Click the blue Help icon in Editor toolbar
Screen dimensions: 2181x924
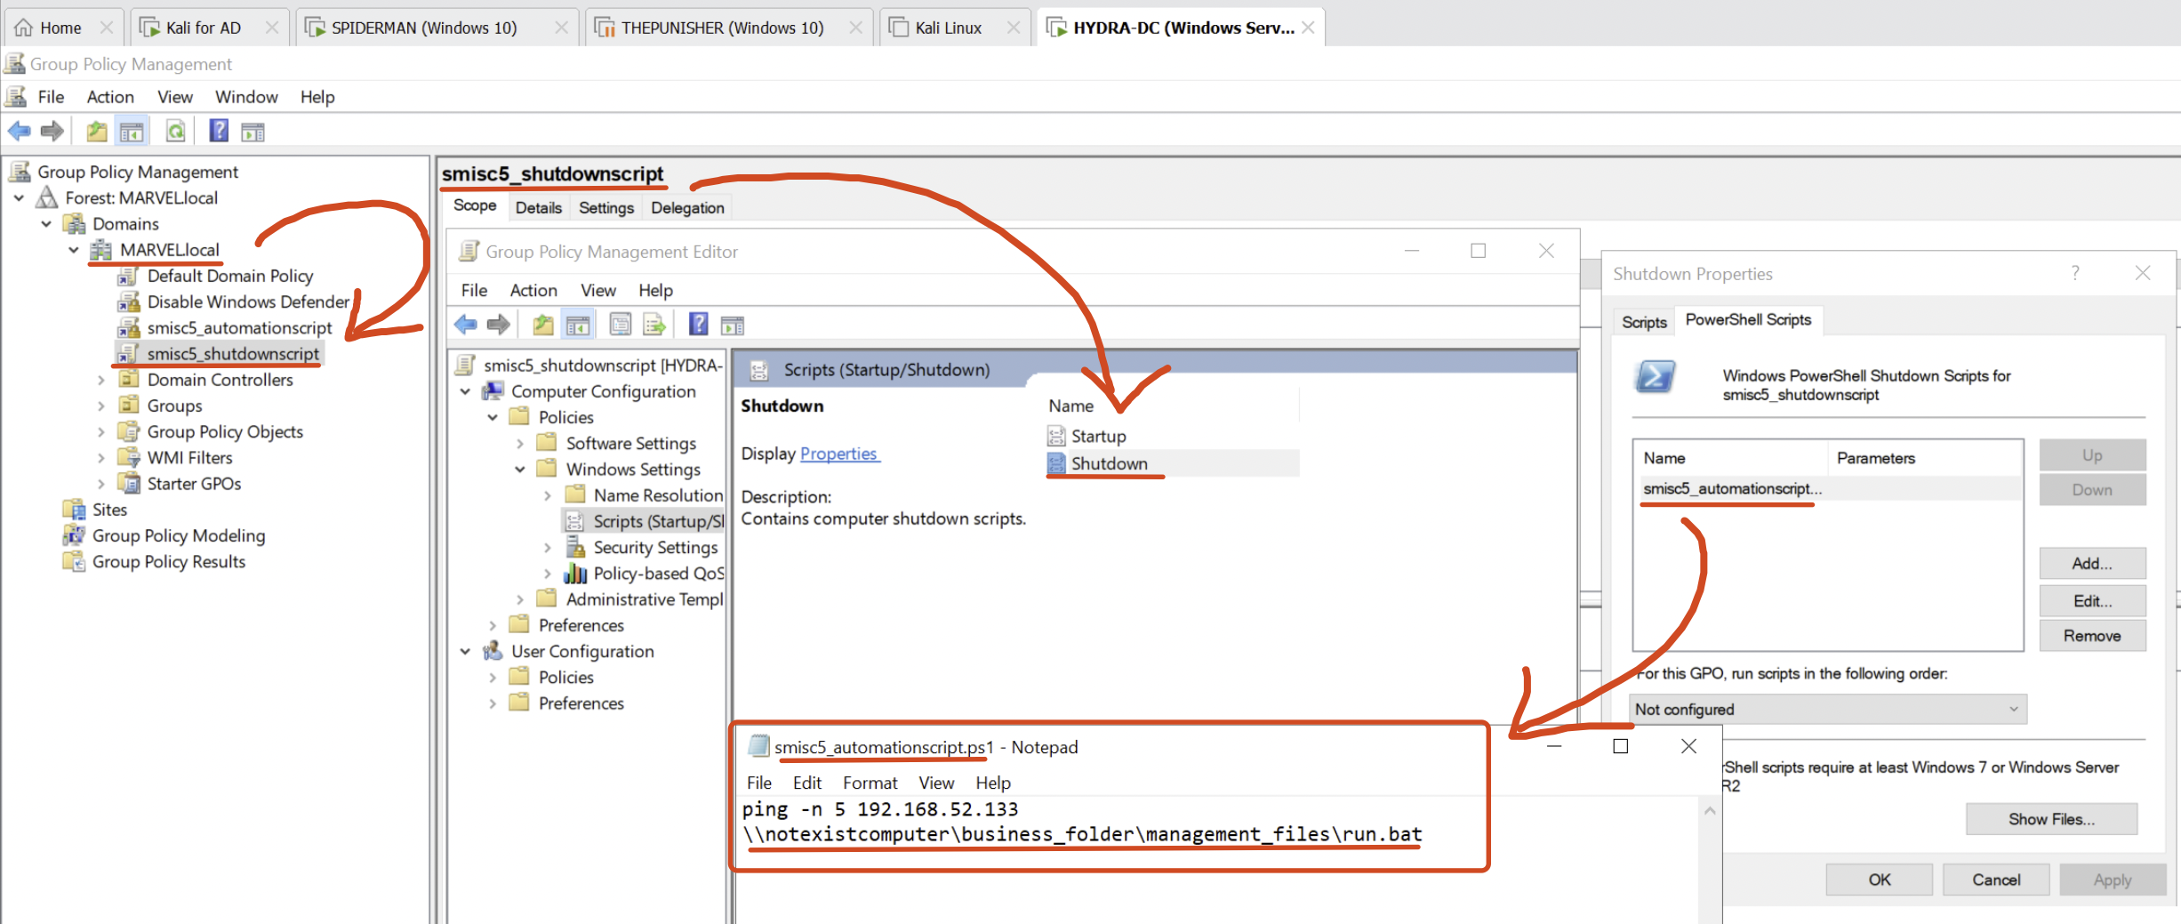tap(699, 325)
